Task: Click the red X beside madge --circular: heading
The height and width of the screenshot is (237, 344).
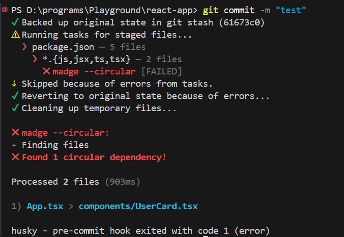Action: 16,132
